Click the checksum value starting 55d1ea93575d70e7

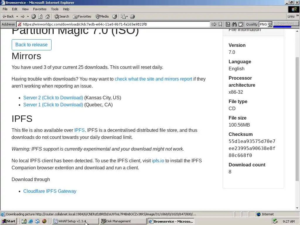[x=252, y=148]
